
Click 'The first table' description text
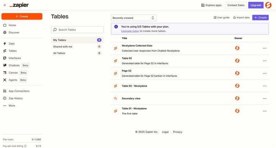129,113
